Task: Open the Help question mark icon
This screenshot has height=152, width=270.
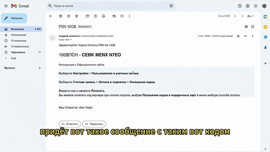Action: click(x=240, y=6)
